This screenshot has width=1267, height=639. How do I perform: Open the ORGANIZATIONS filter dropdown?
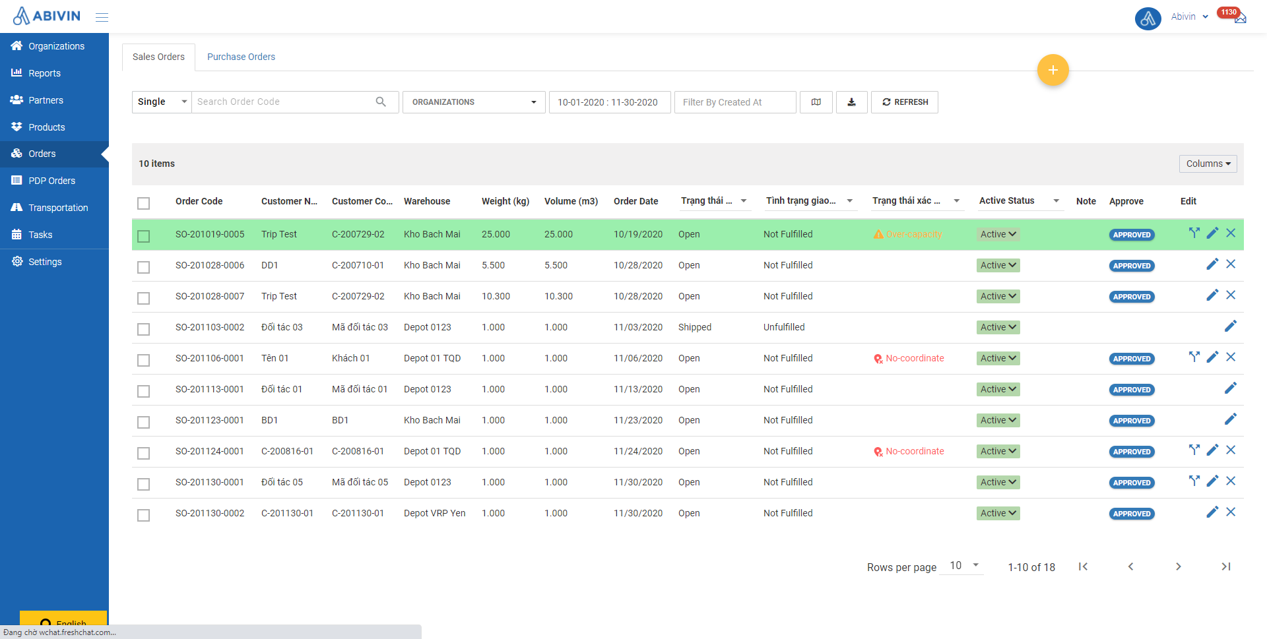tap(474, 102)
